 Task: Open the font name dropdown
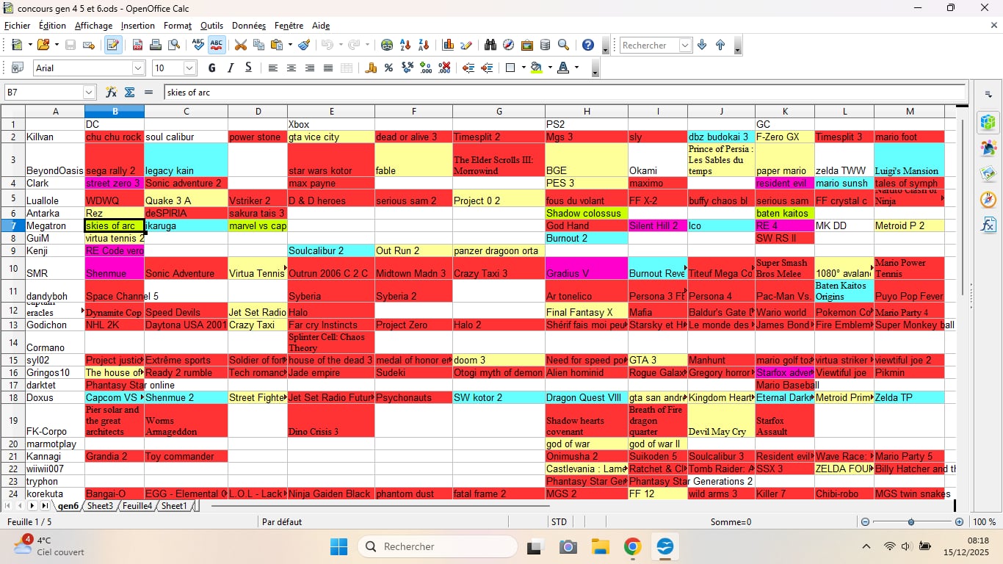click(138, 68)
